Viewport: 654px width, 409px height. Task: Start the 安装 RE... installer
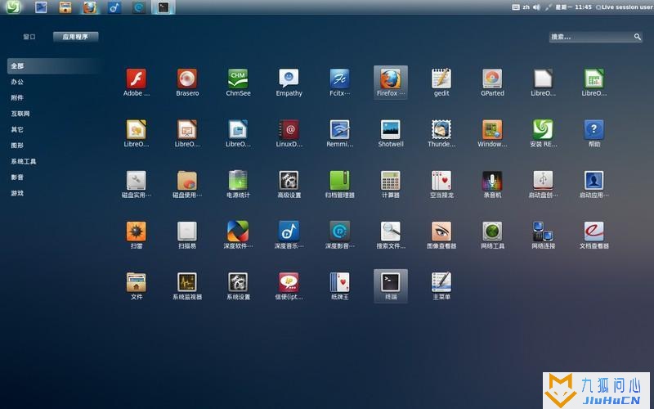point(543,133)
